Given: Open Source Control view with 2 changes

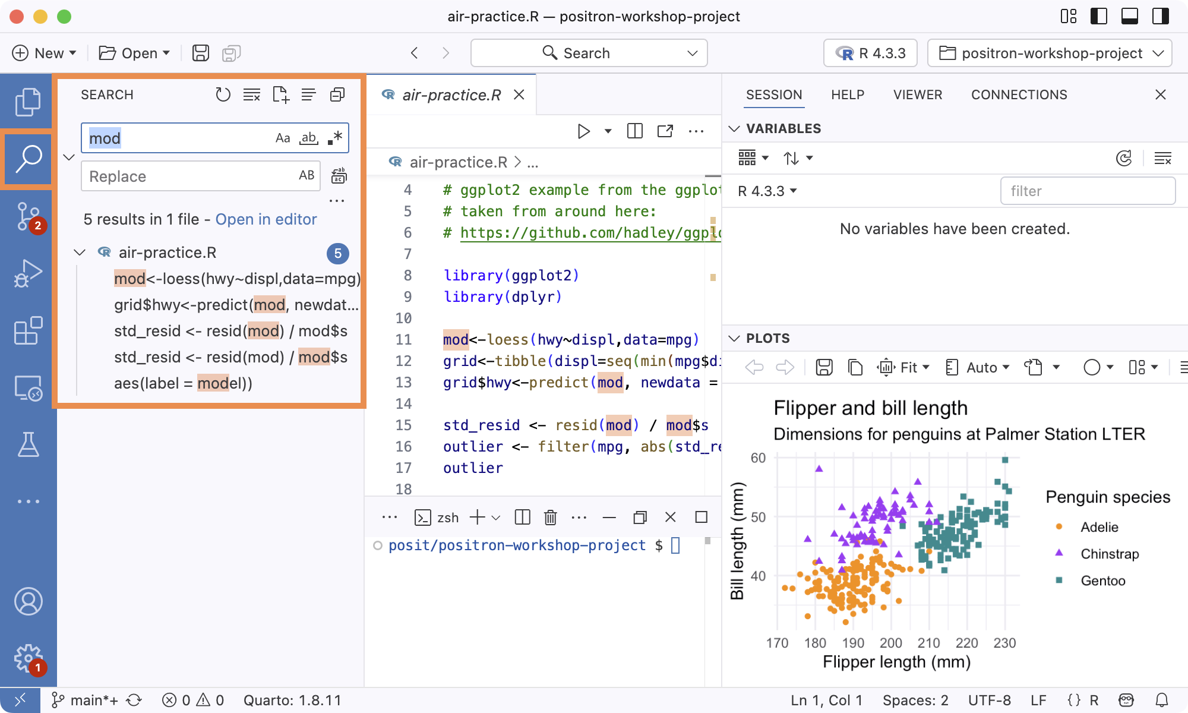Looking at the screenshot, I should tap(28, 216).
